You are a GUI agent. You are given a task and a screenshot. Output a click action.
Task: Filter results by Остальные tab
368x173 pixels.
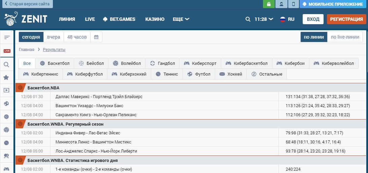(267, 74)
